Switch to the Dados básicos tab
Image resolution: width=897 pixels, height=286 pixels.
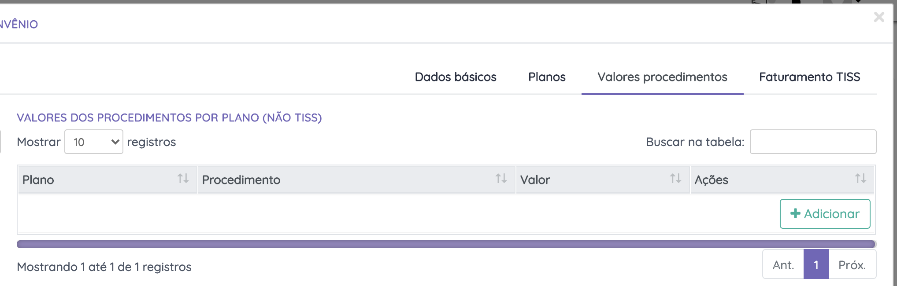point(456,77)
